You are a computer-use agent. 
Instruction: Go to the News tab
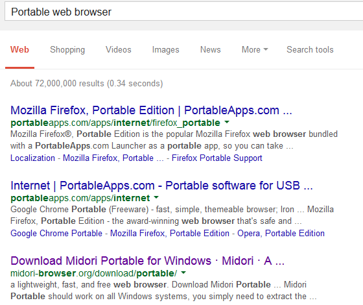coord(211,49)
